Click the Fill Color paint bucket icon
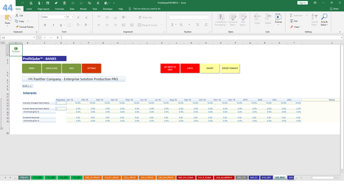Screen dimensions: 344x193 click(x=77, y=25)
